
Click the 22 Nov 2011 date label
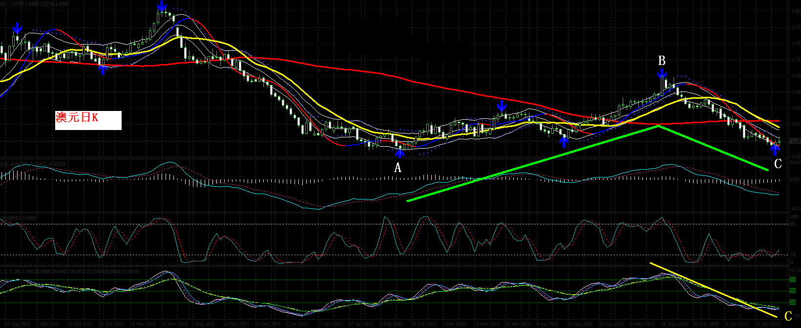point(174,324)
